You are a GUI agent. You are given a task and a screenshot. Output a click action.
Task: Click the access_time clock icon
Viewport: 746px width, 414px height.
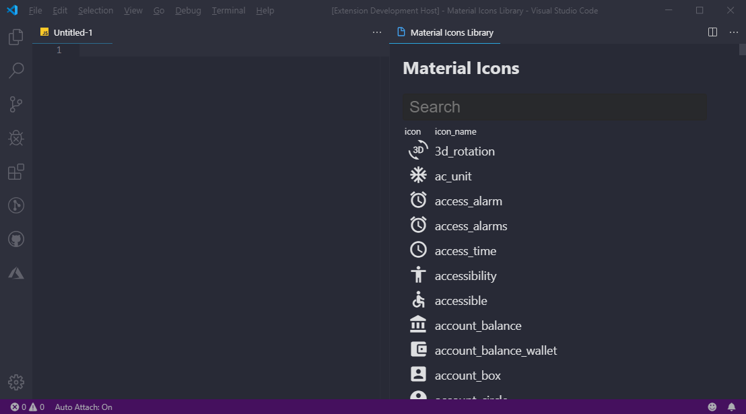418,250
